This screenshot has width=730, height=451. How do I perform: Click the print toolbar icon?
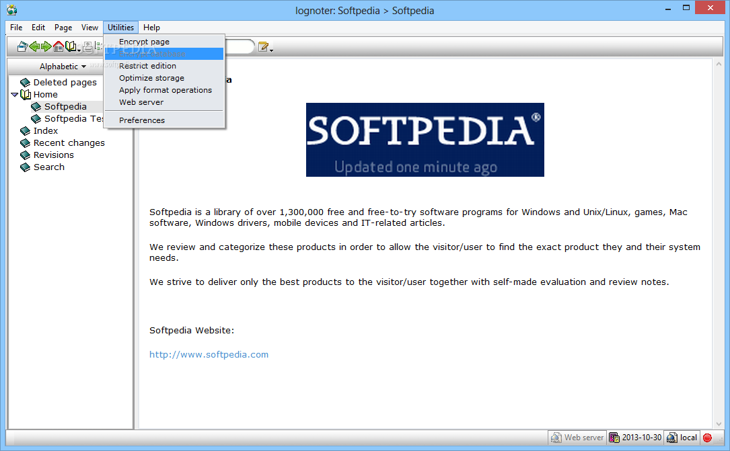(87, 46)
